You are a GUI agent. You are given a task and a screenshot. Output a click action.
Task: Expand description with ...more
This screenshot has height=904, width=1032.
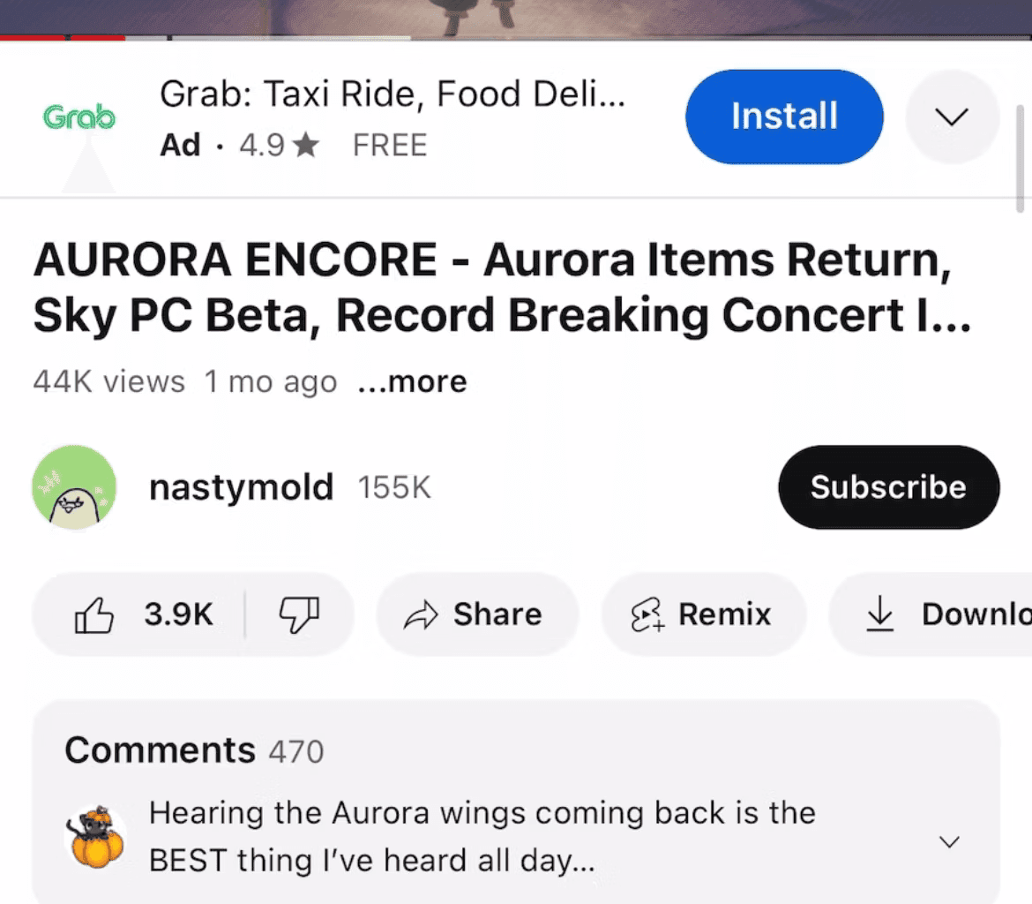(413, 381)
